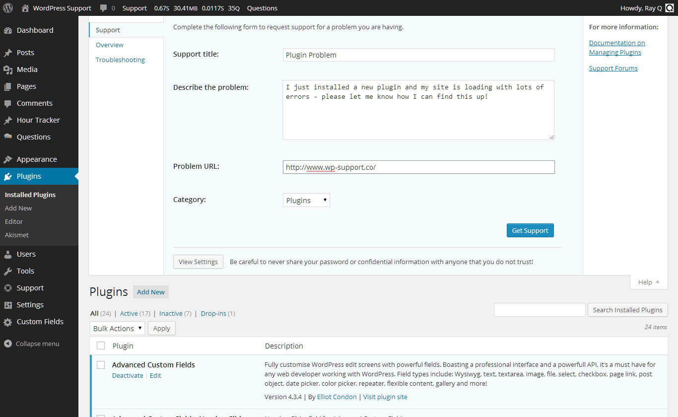This screenshot has width=678, height=417.
Task: Open Questions in the top admin bar
Action: 262,8
